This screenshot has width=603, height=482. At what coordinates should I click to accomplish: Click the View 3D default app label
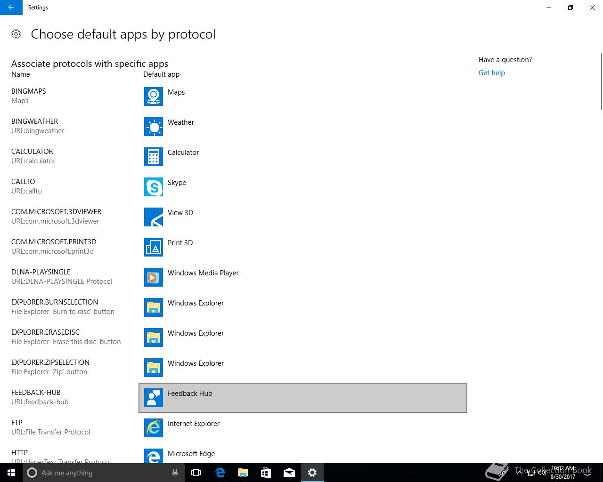tap(180, 213)
